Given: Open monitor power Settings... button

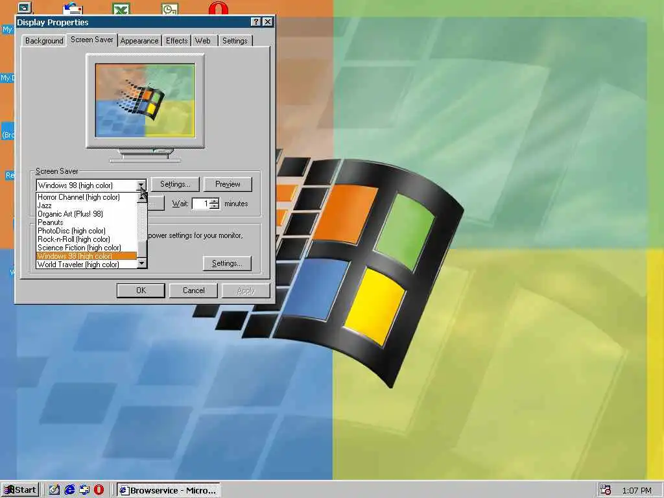Looking at the screenshot, I should click(x=227, y=263).
